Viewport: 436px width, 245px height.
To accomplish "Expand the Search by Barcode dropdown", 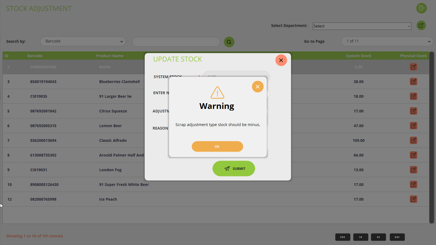I will pyautogui.click(x=83, y=41).
